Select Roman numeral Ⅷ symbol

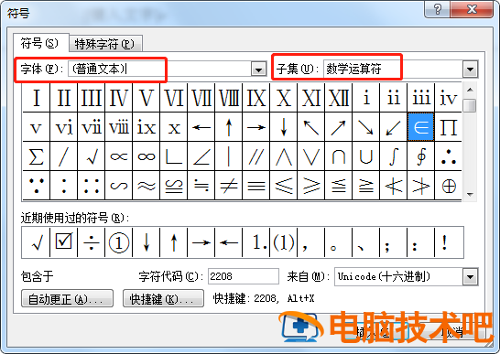[x=229, y=98]
